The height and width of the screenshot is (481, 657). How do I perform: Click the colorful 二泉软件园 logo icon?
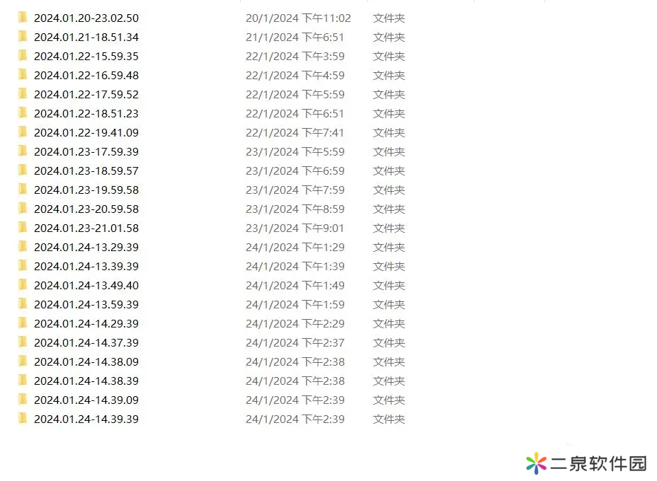click(x=537, y=463)
